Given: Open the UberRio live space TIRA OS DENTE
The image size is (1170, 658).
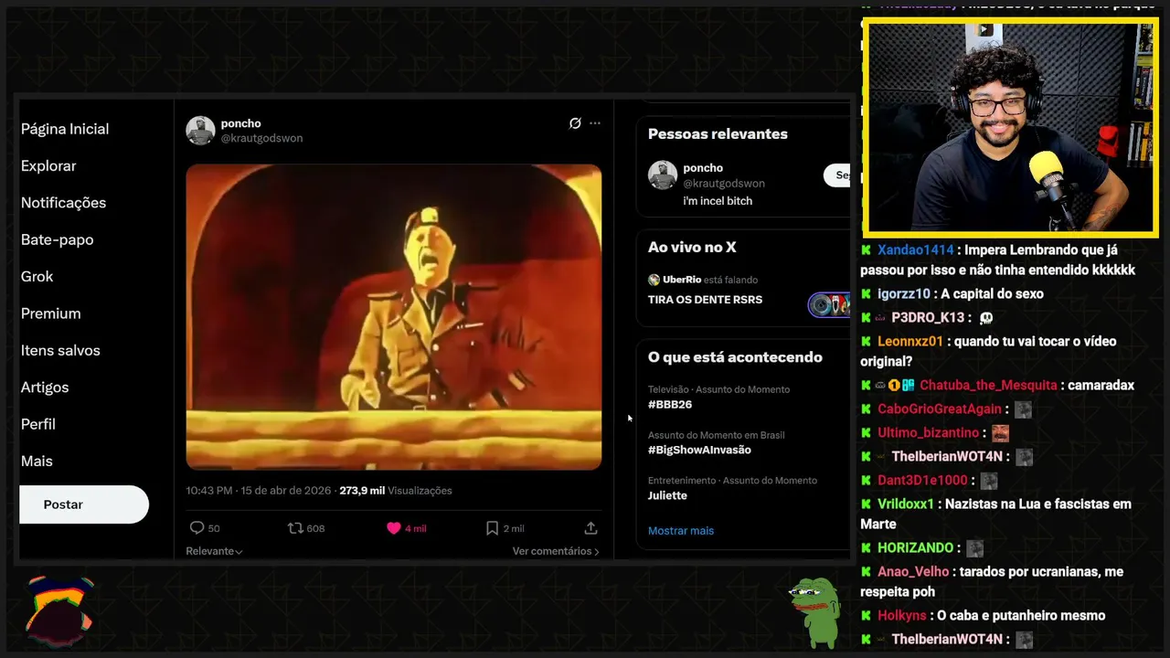Looking at the screenshot, I should pyautogui.click(x=705, y=300).
